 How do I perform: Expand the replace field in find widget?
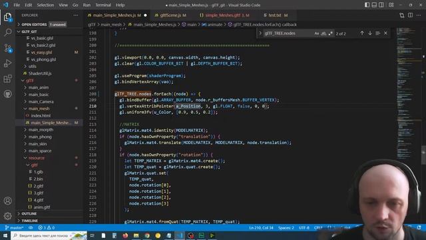(260, 33)
